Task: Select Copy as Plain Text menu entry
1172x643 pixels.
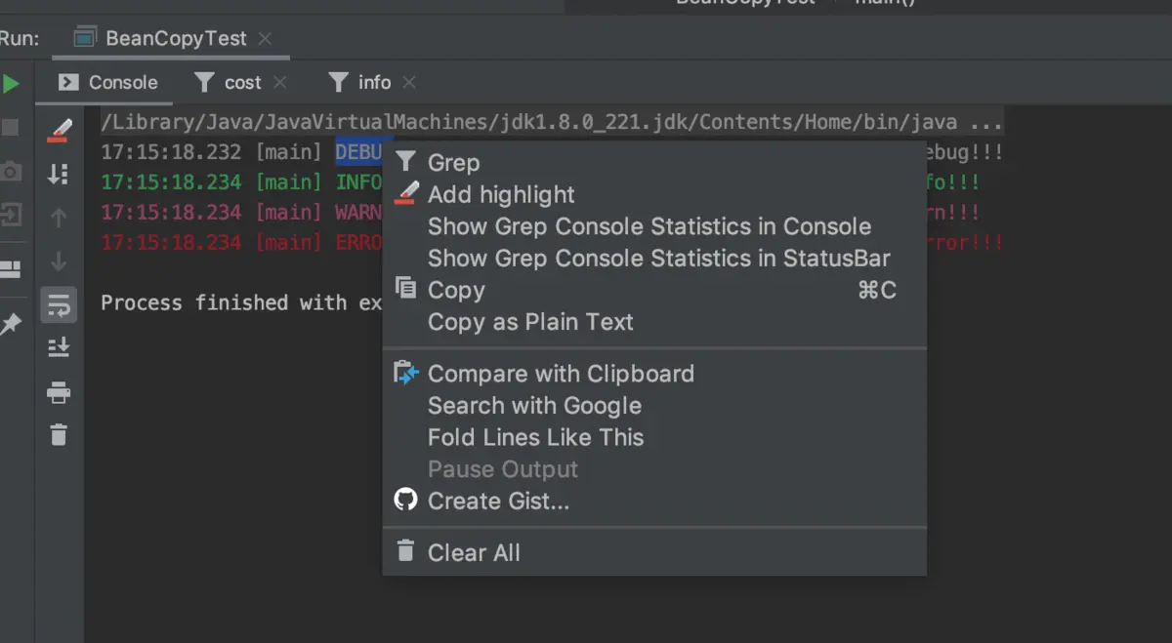Action: pyautogui.click(x=530, y=322)
